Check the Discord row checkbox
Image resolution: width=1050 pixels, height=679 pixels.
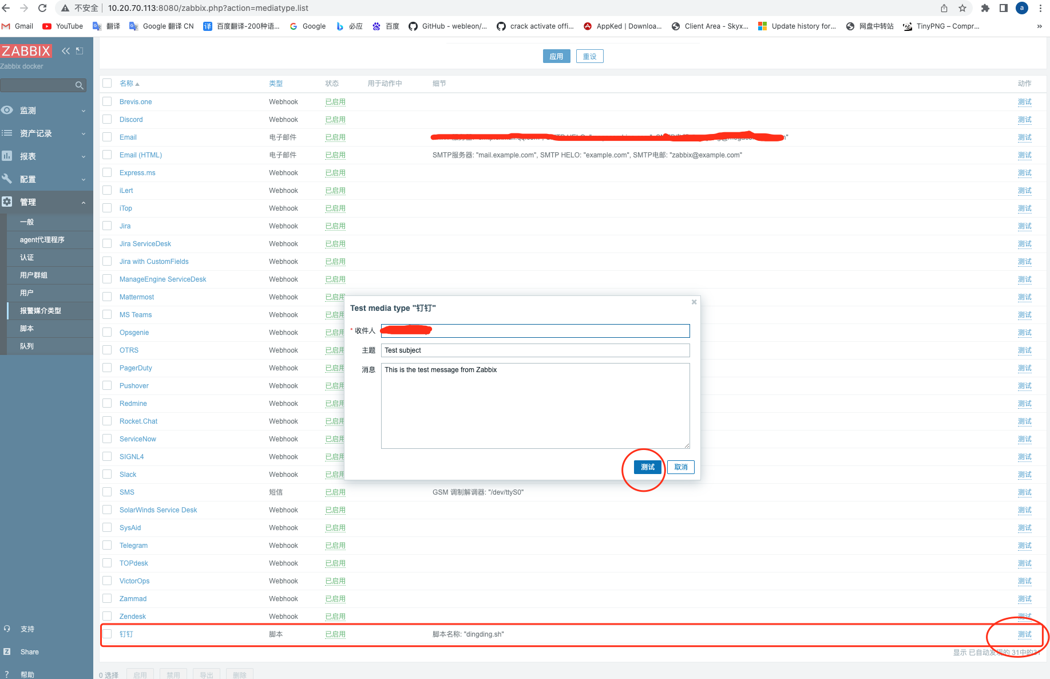click(107, 119)
